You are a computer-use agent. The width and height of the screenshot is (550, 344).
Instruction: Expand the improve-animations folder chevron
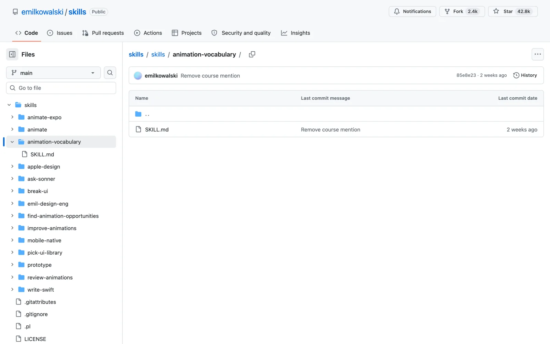(x=12, y=228)
